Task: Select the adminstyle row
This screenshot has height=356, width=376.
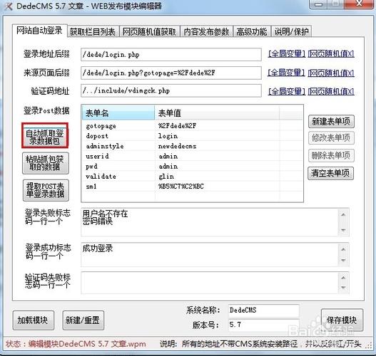Action: [x=193, y=146]
